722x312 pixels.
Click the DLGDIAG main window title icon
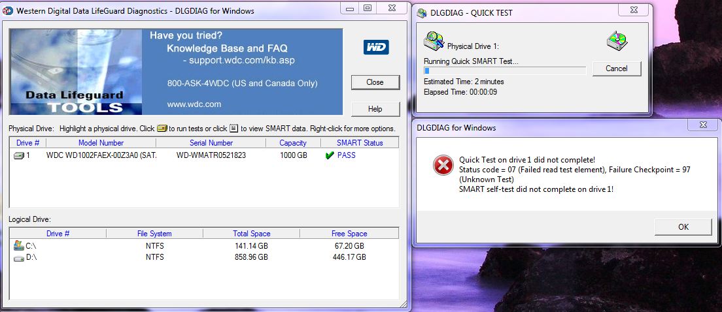coord(8,10)
